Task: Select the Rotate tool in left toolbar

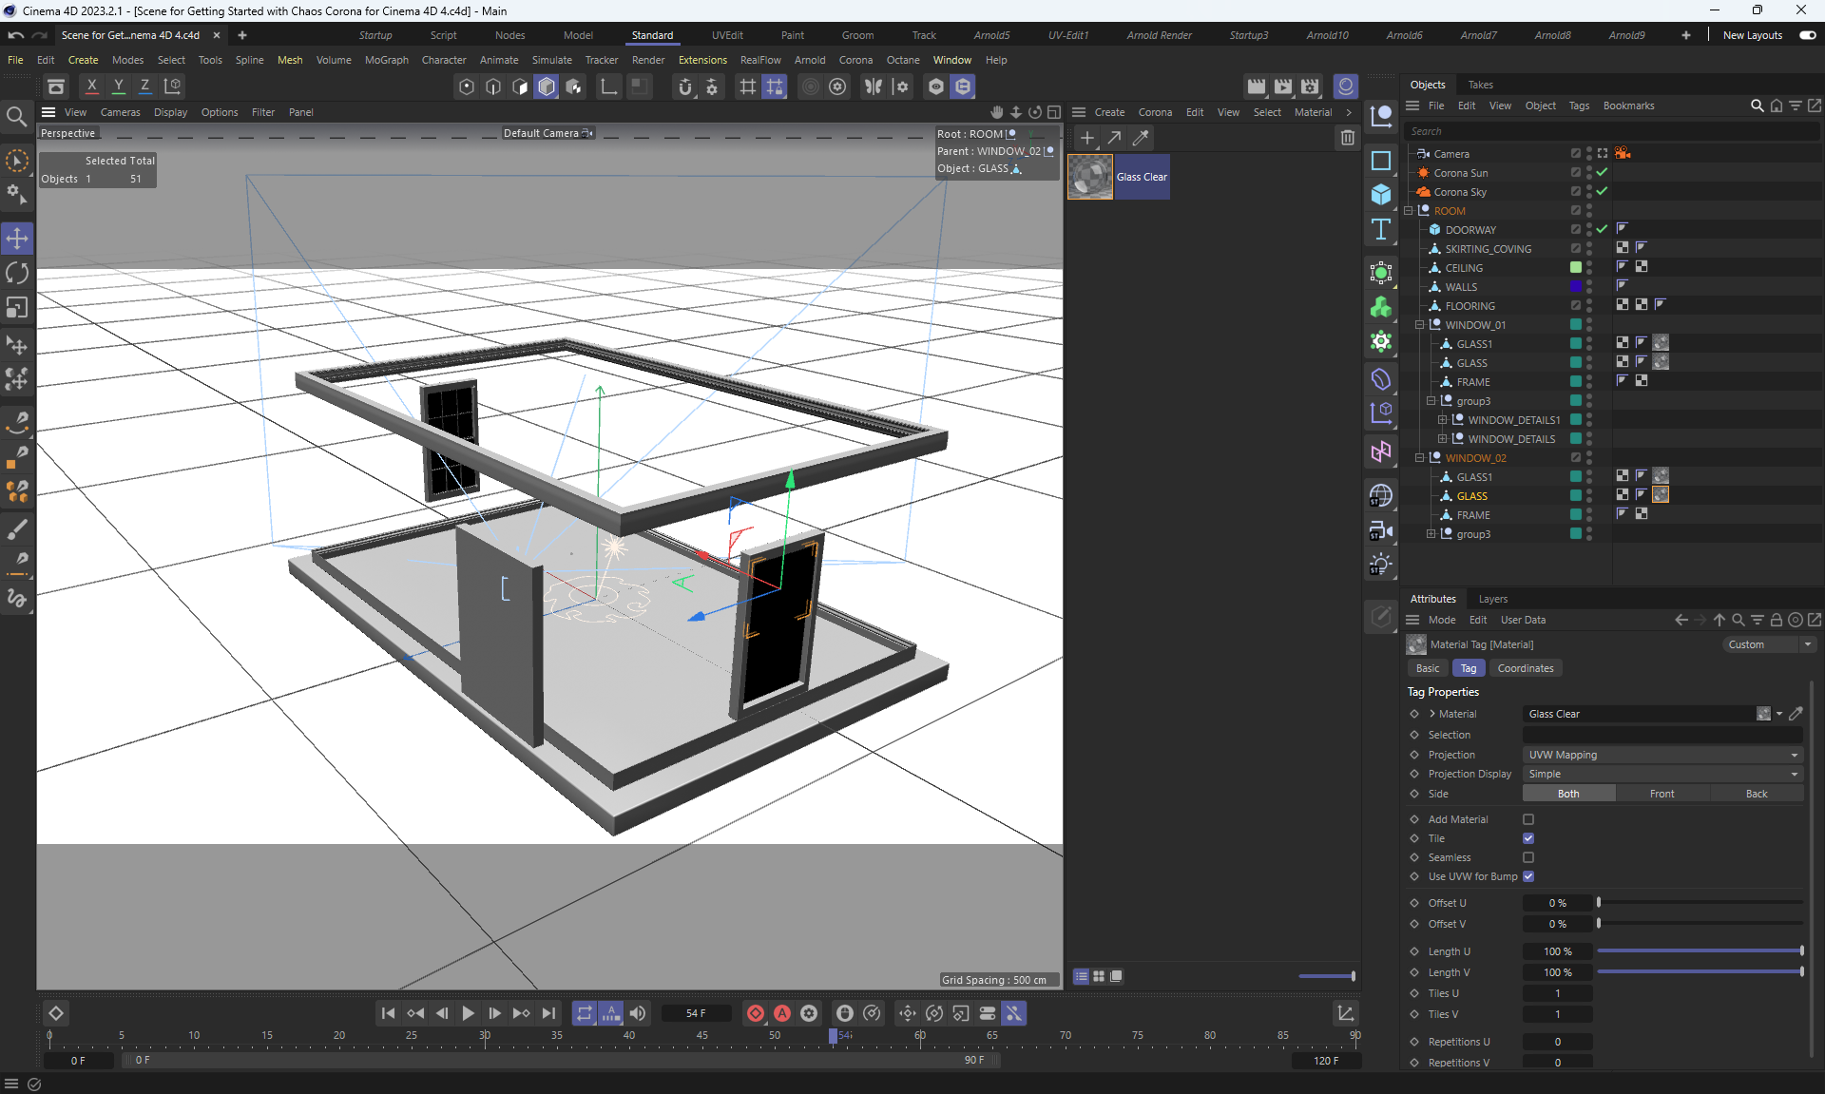Action: pos(17,273)
